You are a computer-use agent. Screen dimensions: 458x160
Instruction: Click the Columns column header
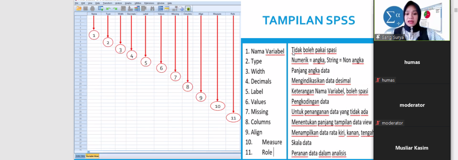[x=187, y=14]
